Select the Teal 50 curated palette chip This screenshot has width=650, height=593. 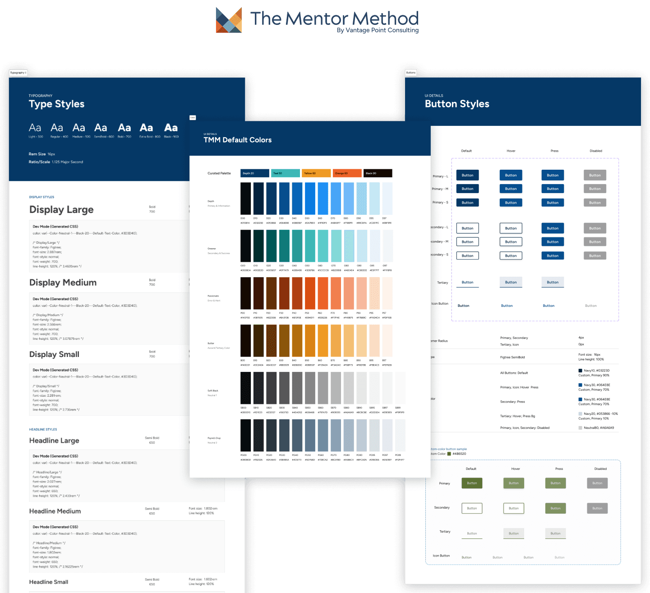pyautogui.click(x=286, y=173)
